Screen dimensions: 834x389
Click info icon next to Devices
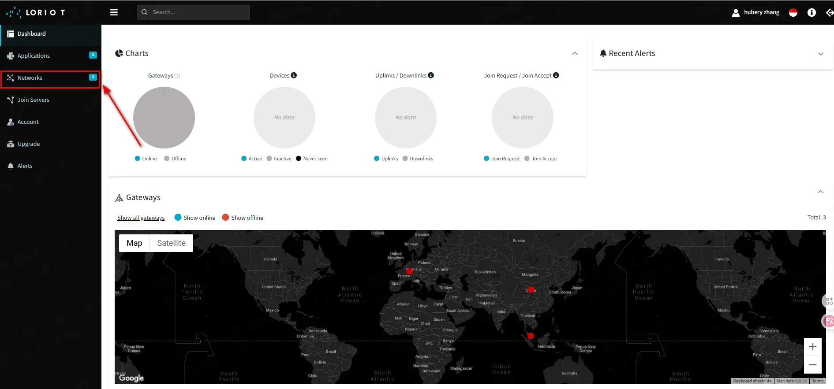[294, 75]
